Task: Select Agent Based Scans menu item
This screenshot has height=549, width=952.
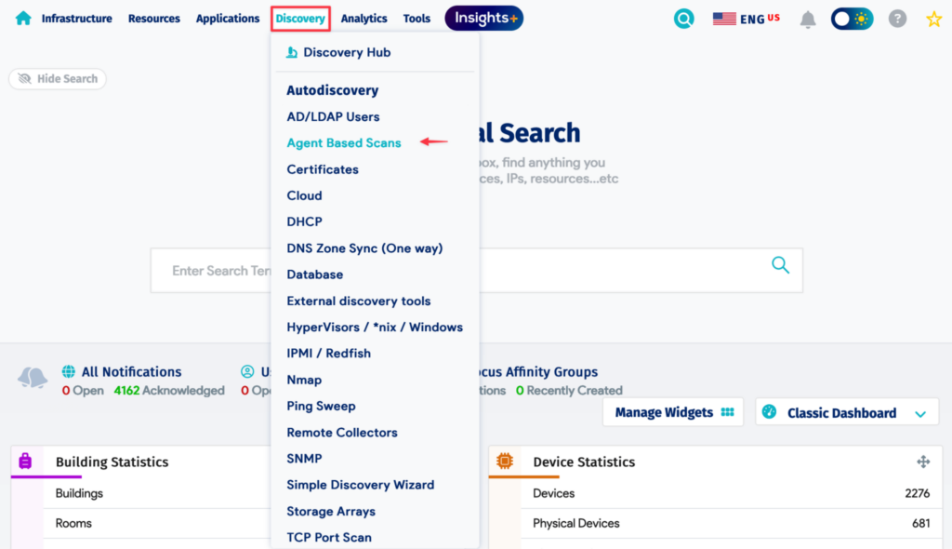Action: click(344, 143)
